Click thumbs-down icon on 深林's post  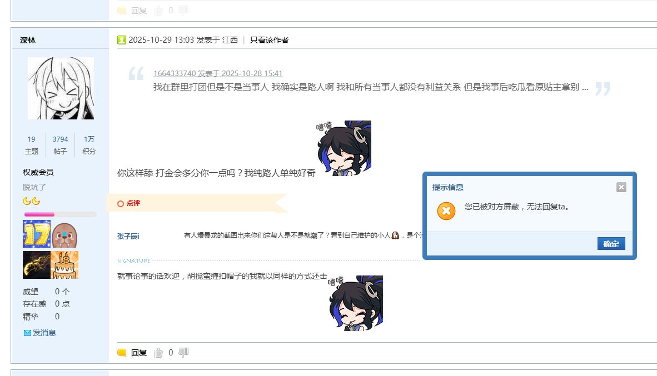(183, 353)
